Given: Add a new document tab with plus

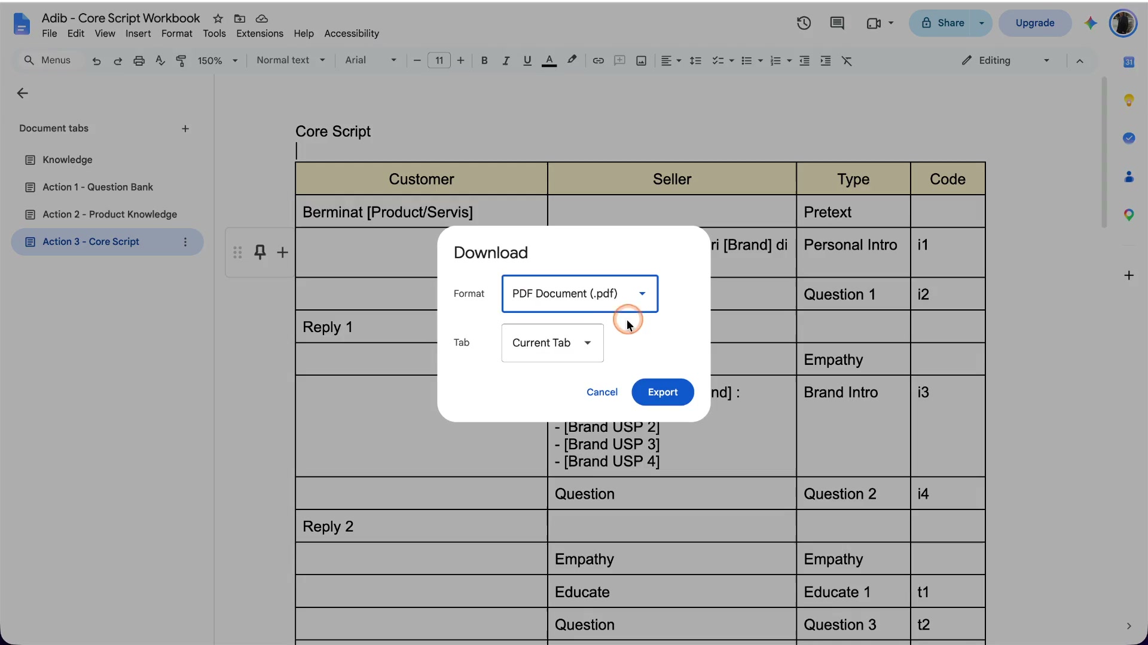Looking at the screenshot, I should pos(185,129).
